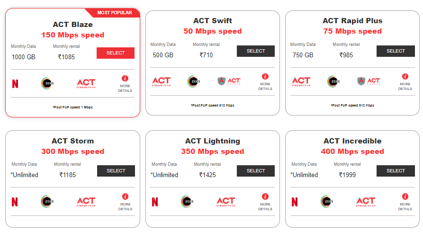Click the Netflix icon in ACT Incredible plan
This screenshot has height=232, width=423.
[x=295, y=202]
